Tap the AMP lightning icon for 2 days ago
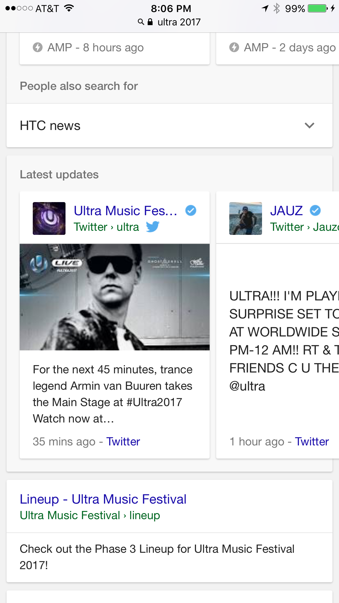 pos(234,47)
